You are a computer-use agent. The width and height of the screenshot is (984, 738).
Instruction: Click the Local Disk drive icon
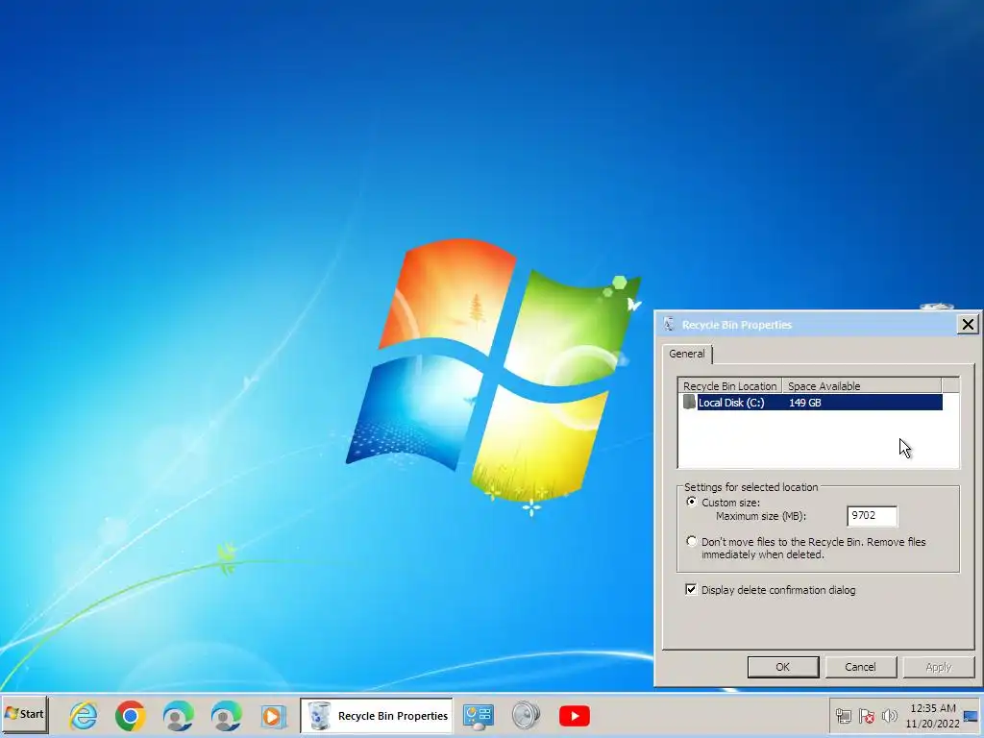tap(689, 403)
